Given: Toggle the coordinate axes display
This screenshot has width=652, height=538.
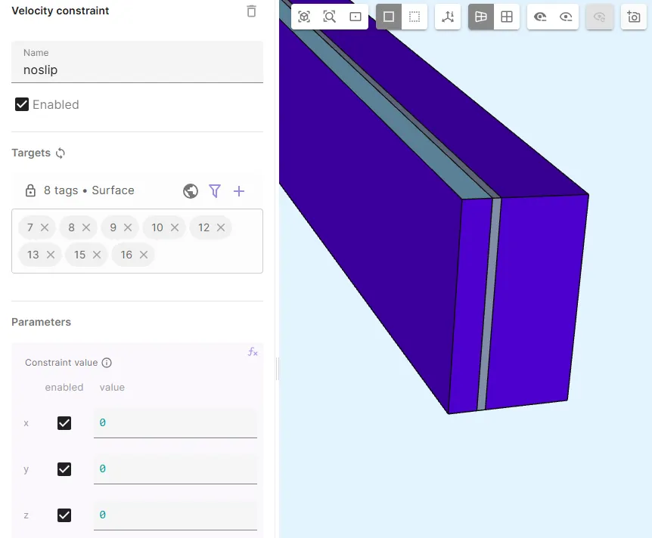Looking at the screenshot, I should (x=448, y=17).
